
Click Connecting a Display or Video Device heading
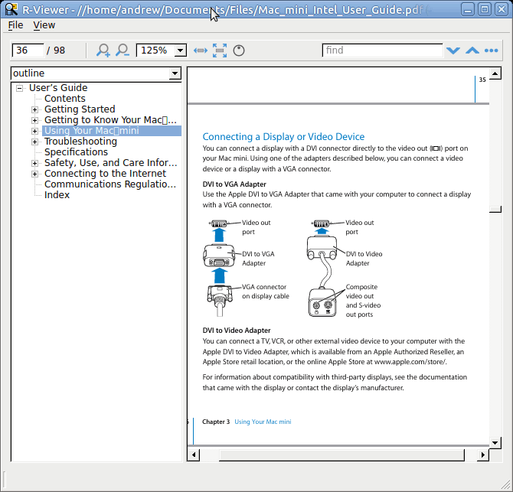(x=283, y=137)
